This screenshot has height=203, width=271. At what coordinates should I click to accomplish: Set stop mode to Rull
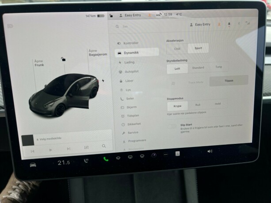click(198, 105)
